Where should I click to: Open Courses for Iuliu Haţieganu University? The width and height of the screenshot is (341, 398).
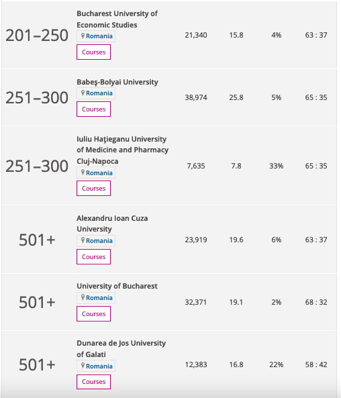tap(94, 189)
